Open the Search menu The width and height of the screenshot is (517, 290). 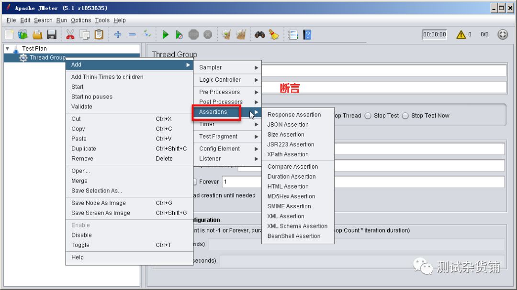point(43,20)
